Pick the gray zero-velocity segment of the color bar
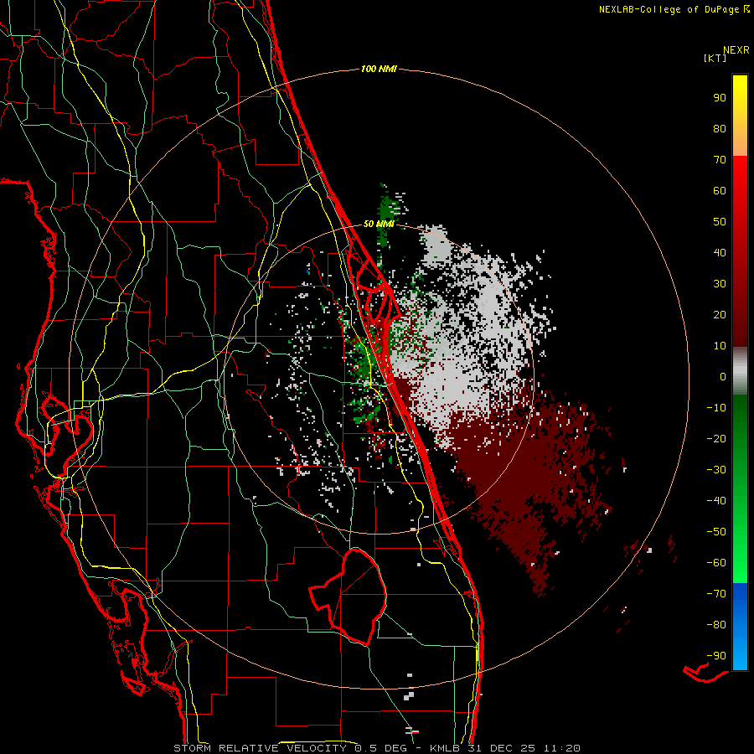754x754 pixels. pos(740,371)
